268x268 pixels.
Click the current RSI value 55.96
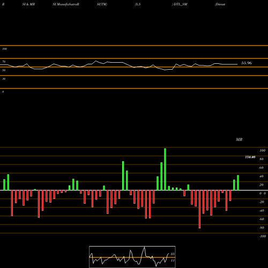[x=247, y=63]
